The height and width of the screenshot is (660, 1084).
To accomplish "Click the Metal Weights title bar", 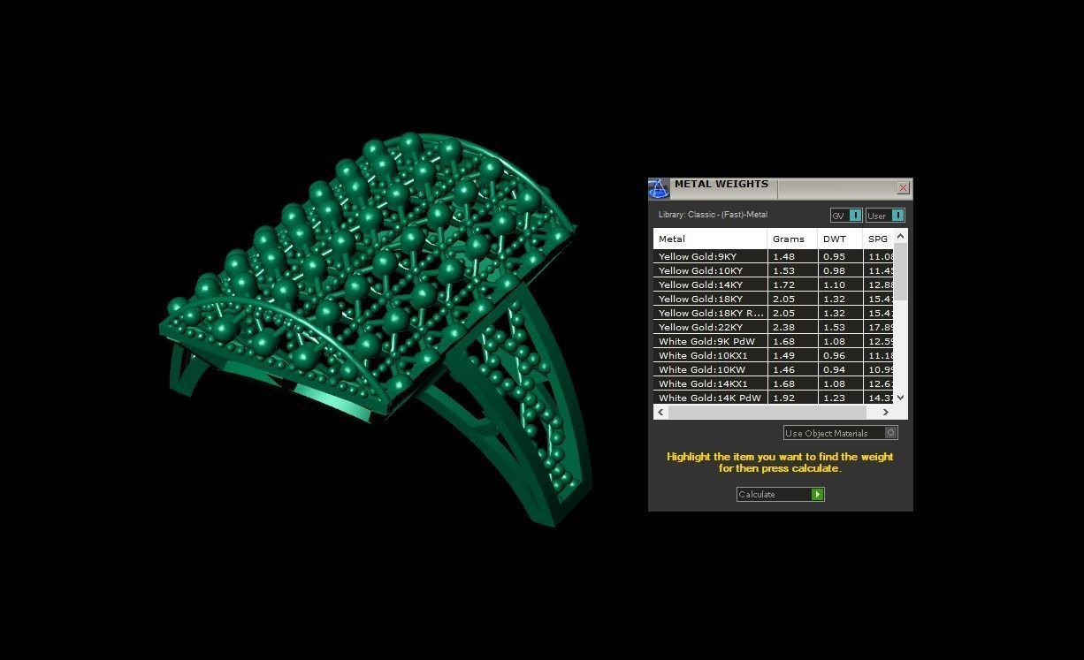I will point(782,188).
